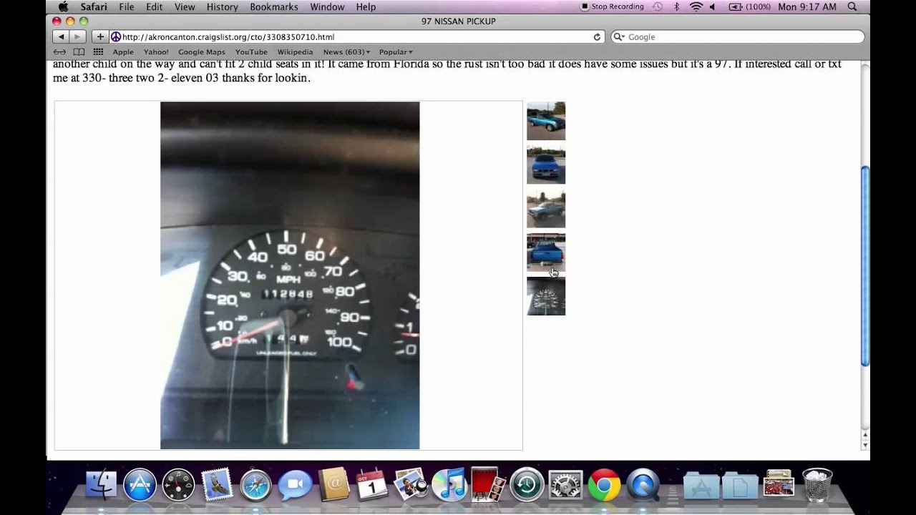Image resolution: width=916 pixels, height=515 pixels.
Task: Open System Preferences from the Dock
Action: 565,485
